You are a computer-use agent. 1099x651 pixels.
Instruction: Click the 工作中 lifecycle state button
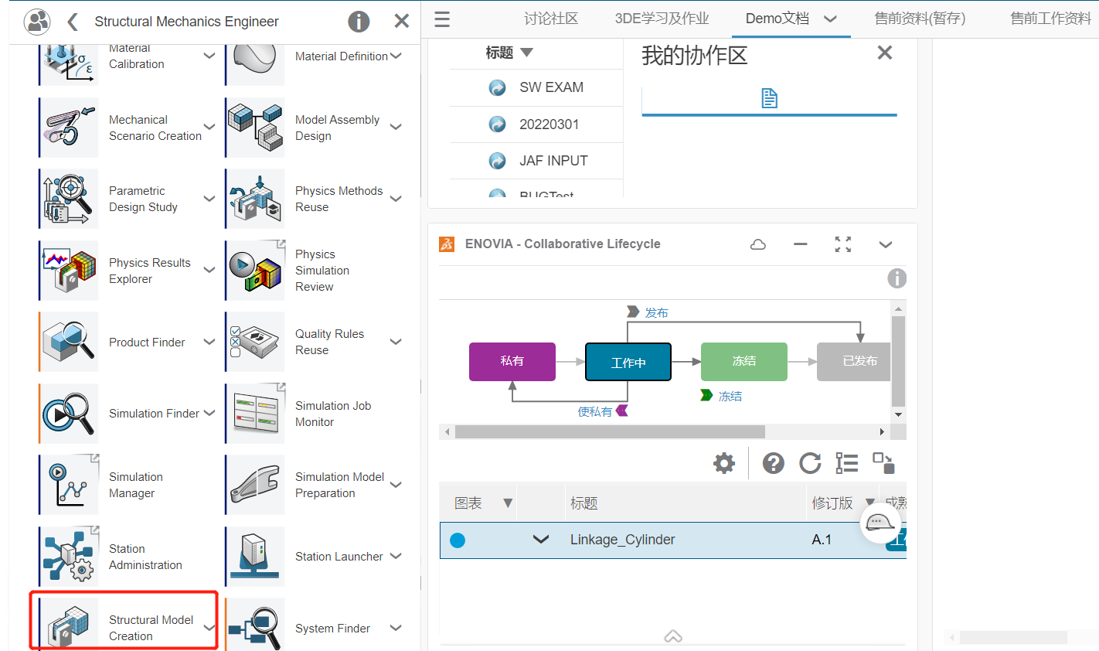[628, 362]
